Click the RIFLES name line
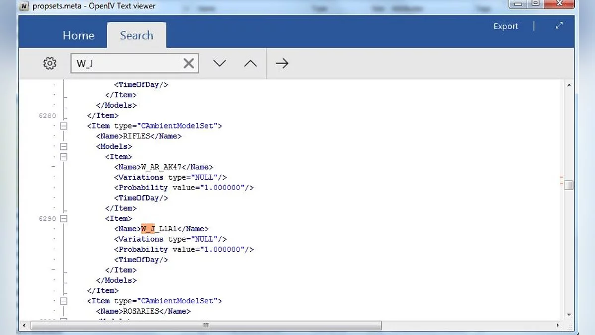This screenshot has width=595, height=335. click(x=139, y=136)
